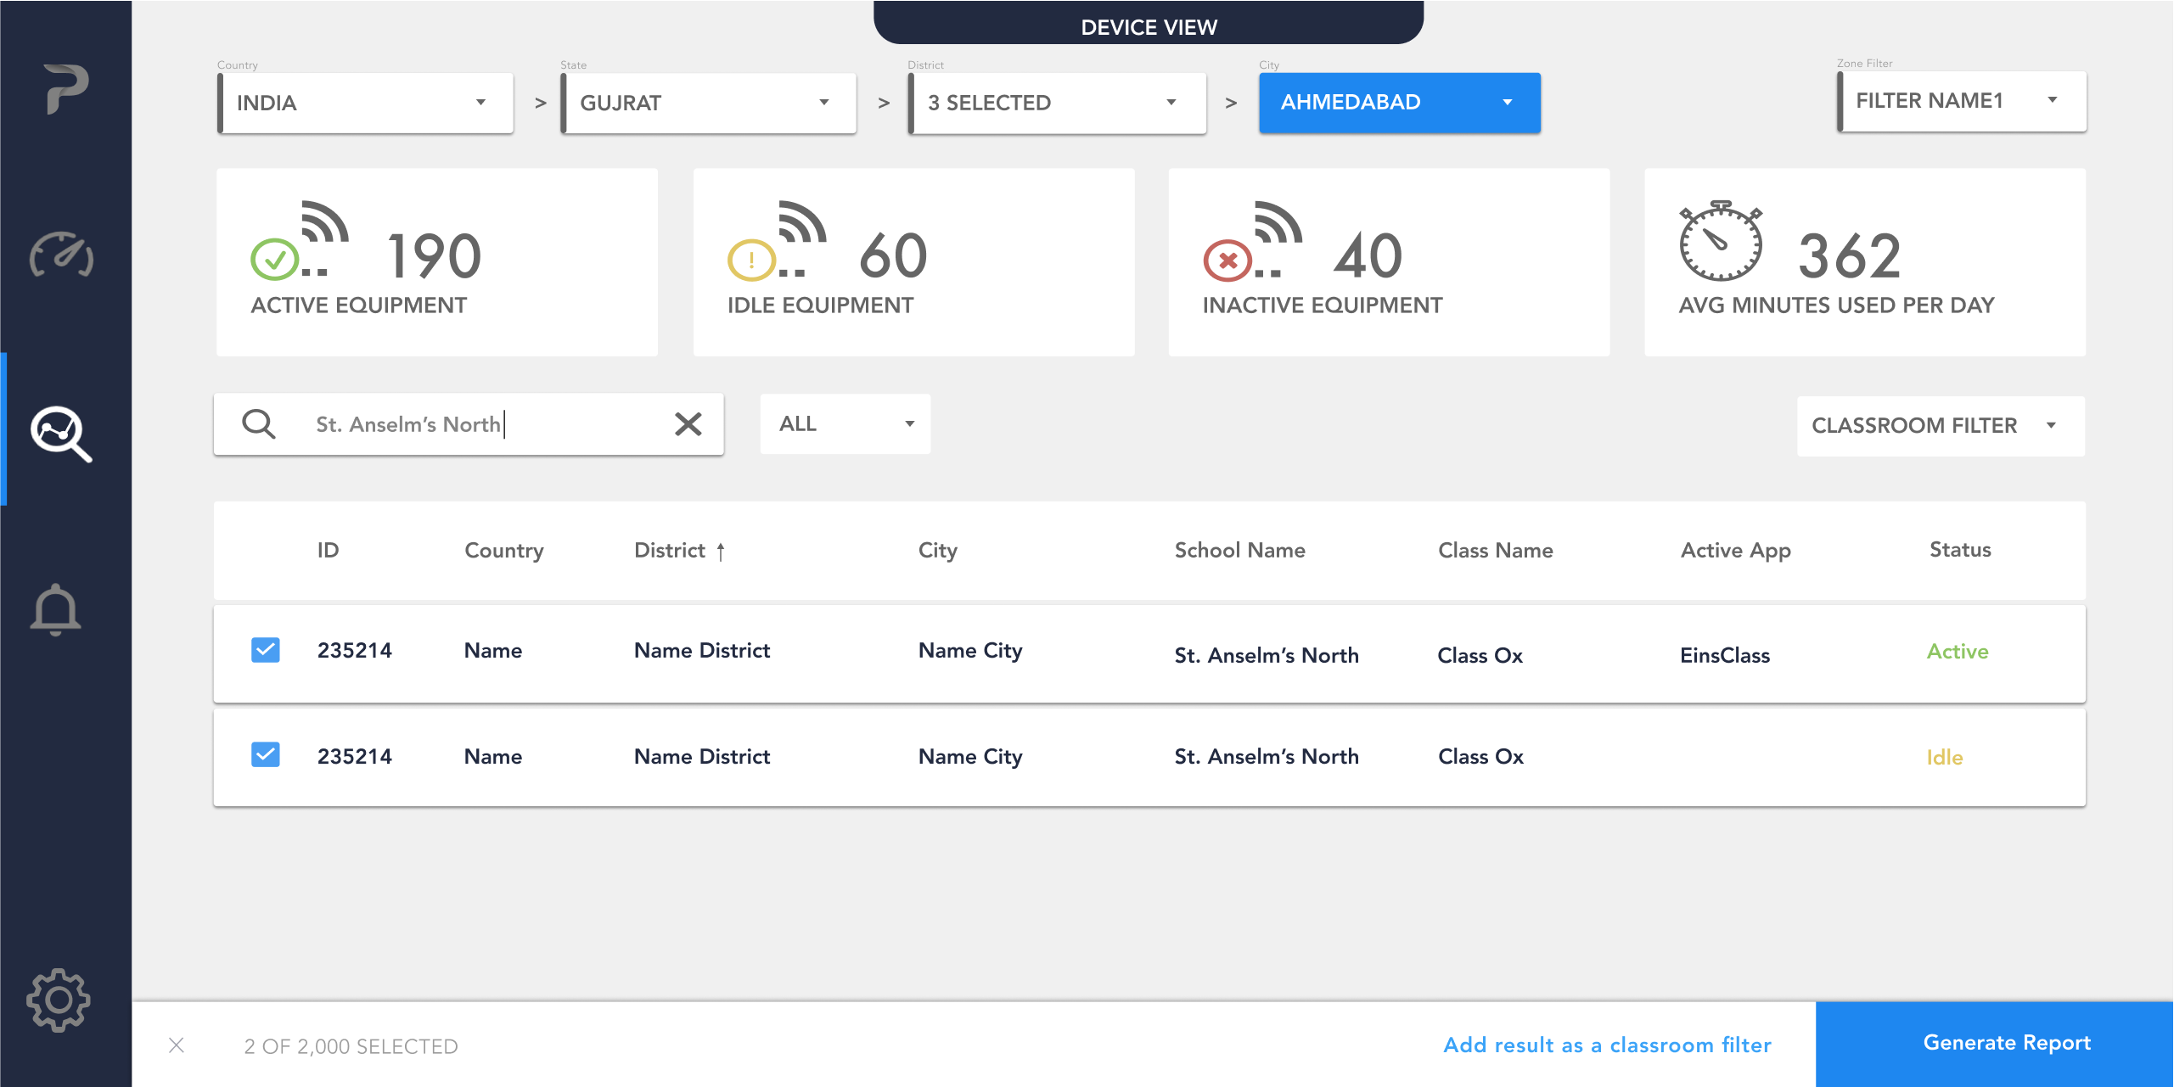Dismiss selection with bottom-left X icon

[177, 1045]
